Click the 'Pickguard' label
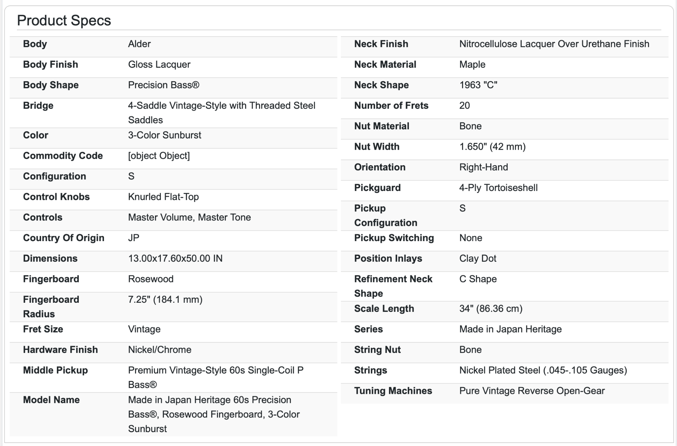Viewport: 677px width, 446px height. click(x=377, y=188)
